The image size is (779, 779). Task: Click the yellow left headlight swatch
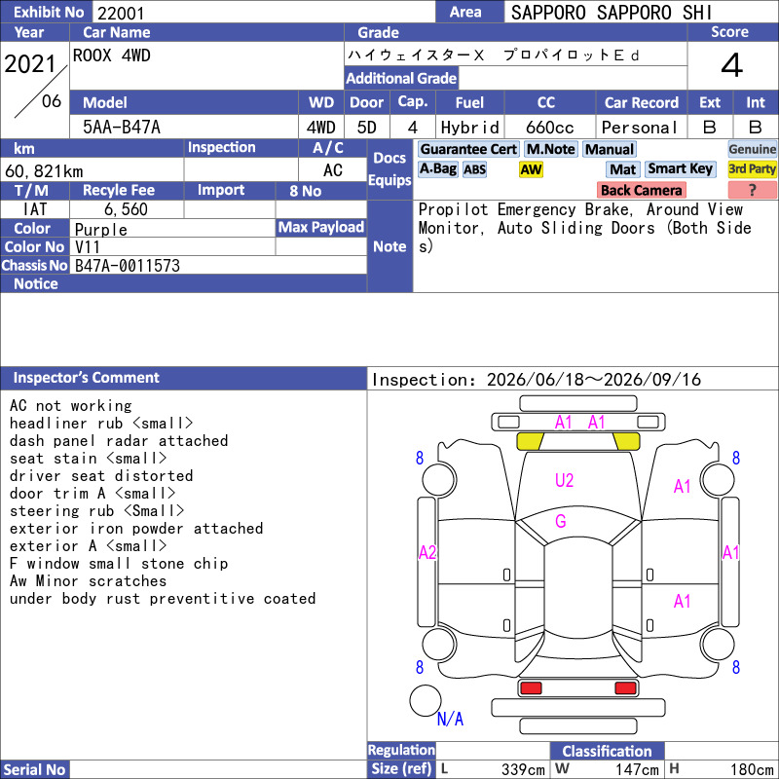(530, 441)
